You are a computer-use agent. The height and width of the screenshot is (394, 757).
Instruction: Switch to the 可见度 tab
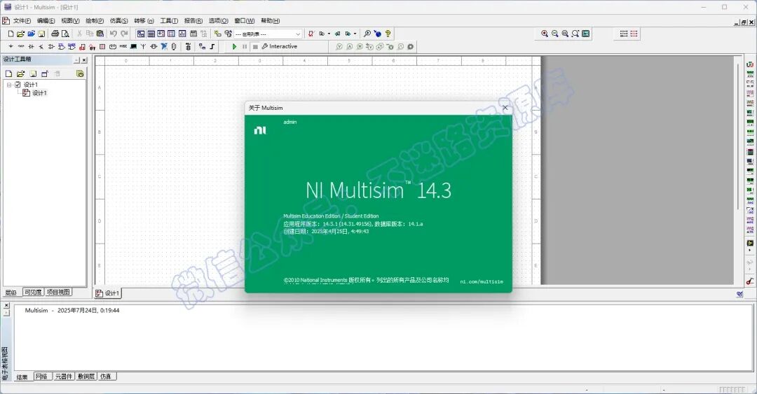point(33,293)
